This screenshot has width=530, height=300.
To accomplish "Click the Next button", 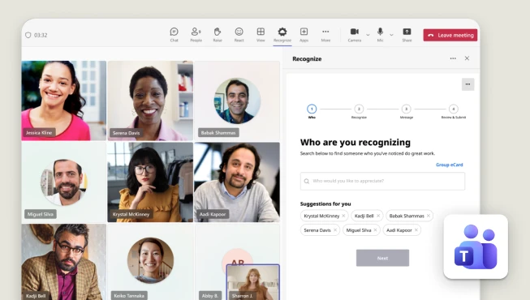I will [x=382, y=258].
